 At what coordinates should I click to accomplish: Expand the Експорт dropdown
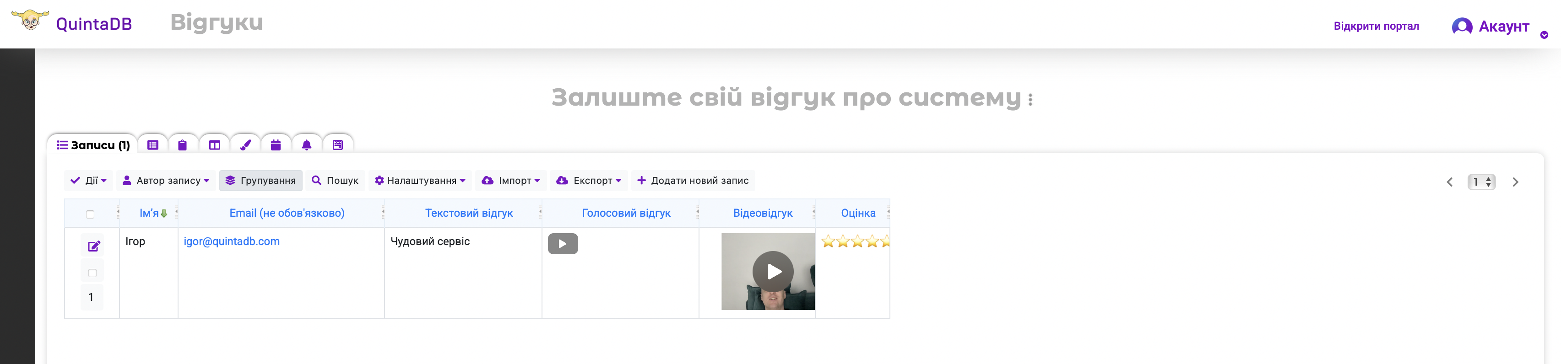tap(588, 181)
